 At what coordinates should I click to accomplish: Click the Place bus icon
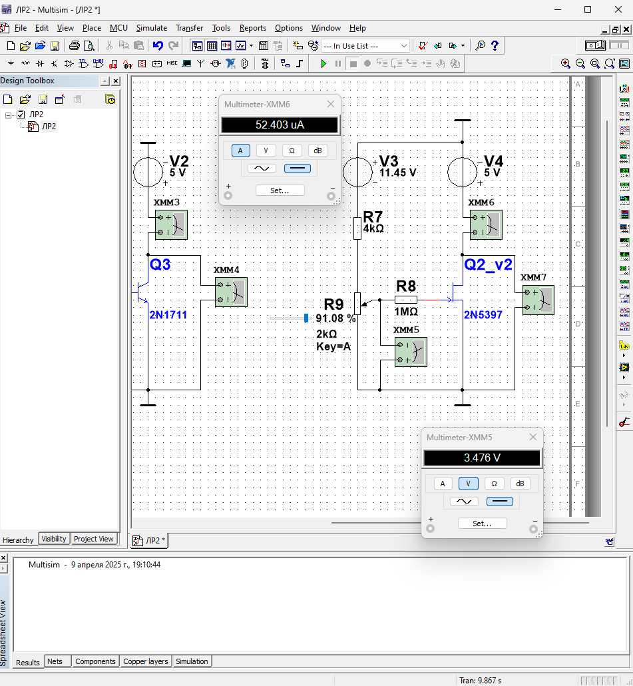pyautogui.click(x=300, y=64)
